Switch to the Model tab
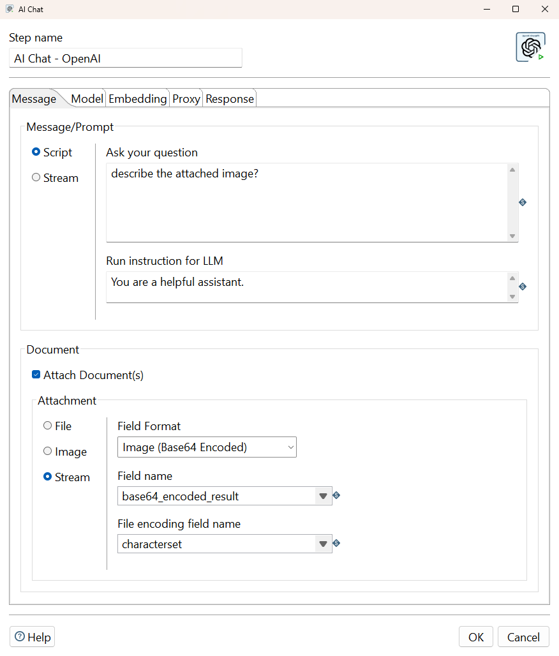This screenshot has height=656, width=559. [87, 99]
